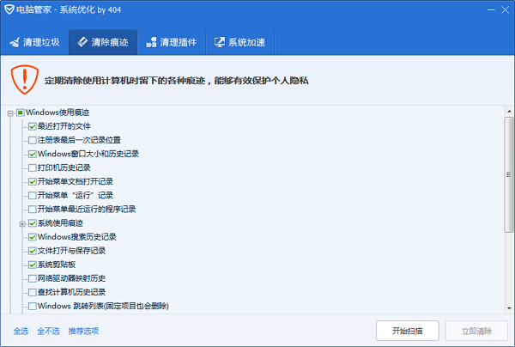This screenshot has height=347, width=515.
Task: Uncheck 系统剪贴板 checkbox
Action: click(33, 265)
